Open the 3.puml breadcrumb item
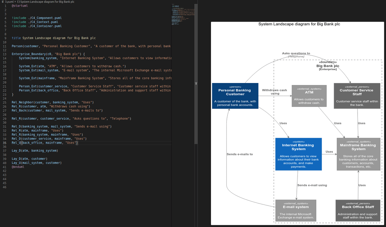The height and width of the screenshot is (227, 386). tap(9, 2)
